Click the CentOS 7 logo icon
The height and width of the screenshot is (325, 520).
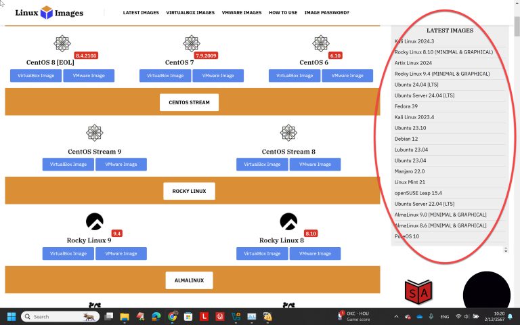click(x=192, y=43)
